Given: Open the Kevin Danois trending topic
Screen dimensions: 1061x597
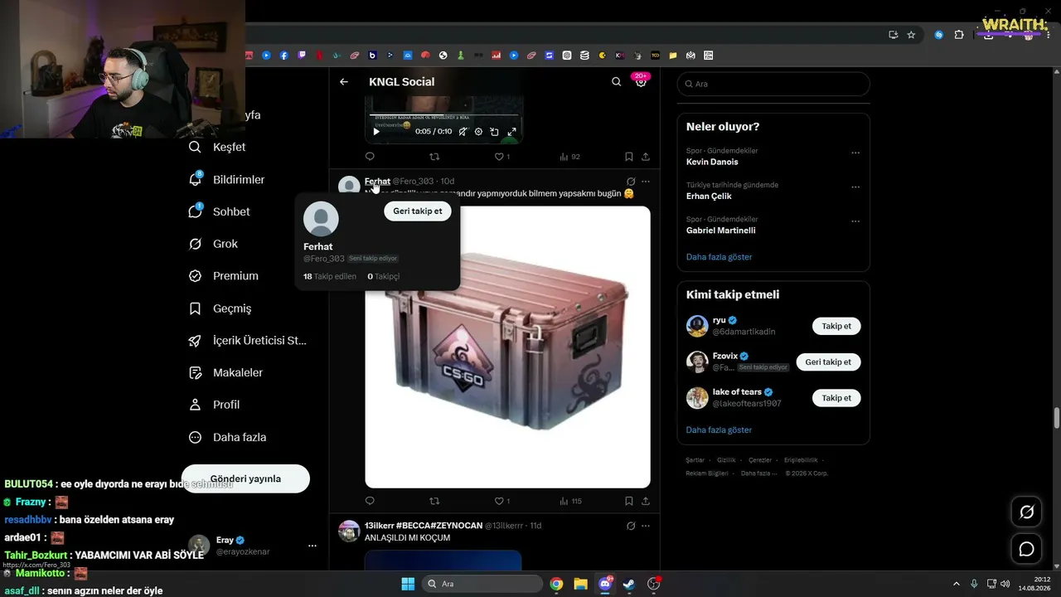Looking at the screenshot, I should (712, 162).
